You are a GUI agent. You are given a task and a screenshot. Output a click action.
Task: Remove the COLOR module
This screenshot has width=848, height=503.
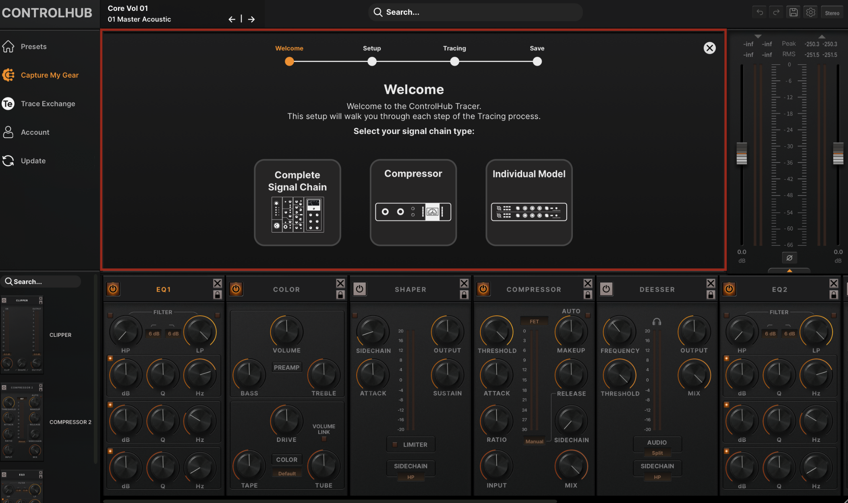340,283
